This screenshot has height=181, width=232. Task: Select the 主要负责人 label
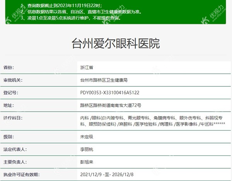coord(15,162)
